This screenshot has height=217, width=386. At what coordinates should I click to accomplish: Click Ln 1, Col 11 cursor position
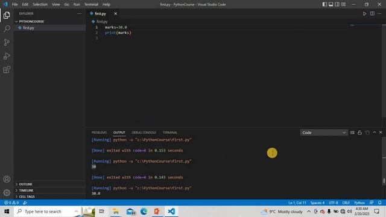coord(297,203)
